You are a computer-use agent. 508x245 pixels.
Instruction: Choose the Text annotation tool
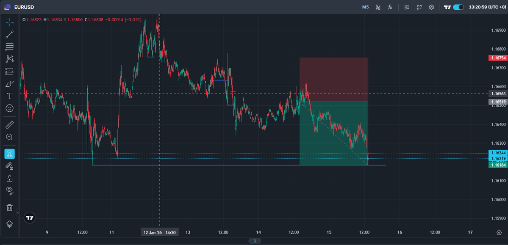pyautogui.click(x=10, y=96)
